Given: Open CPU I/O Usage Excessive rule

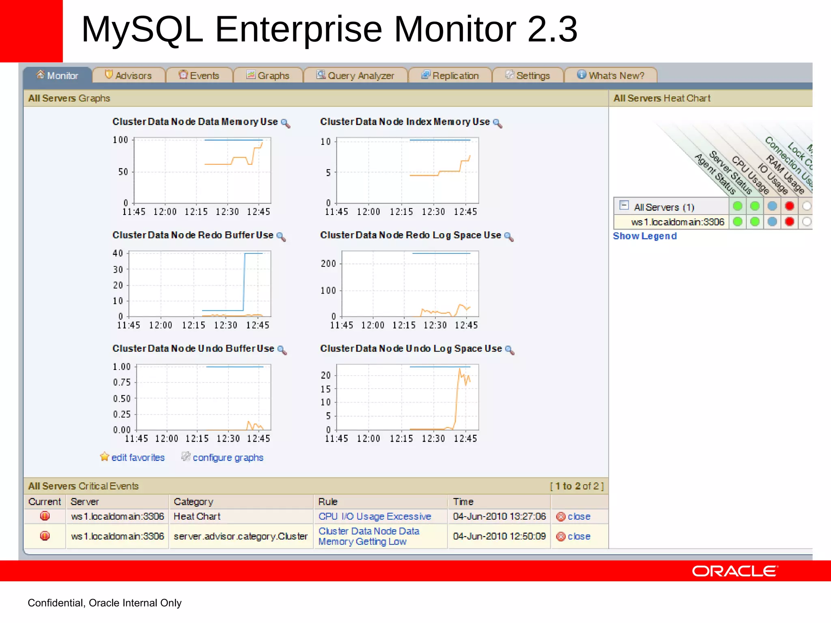Looking at the screenshot, I should 375,516.
